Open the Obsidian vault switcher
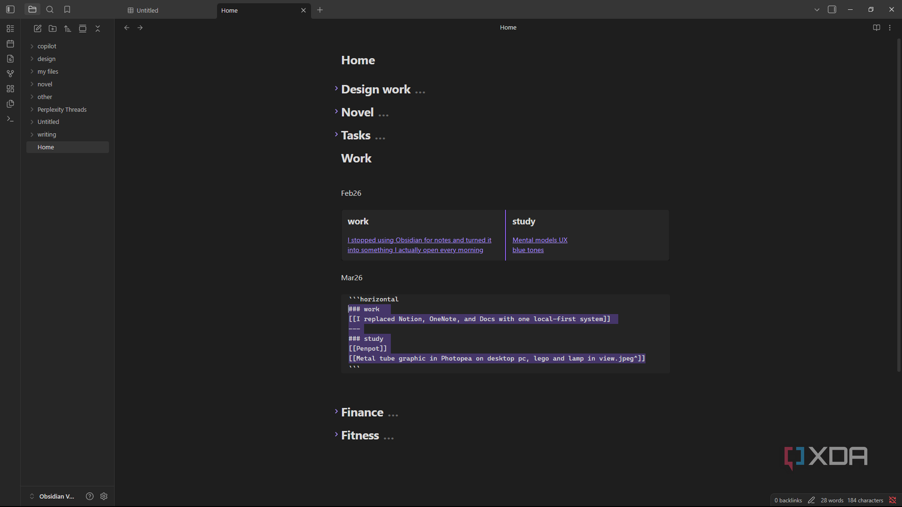Image resolution: width=902 pixels, height=507 pixels. pos(52,496)
